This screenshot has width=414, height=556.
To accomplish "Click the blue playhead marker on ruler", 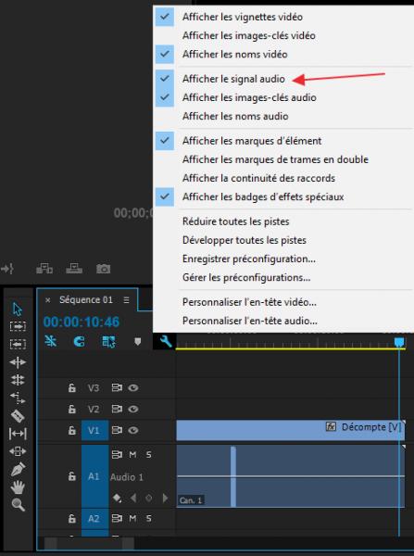I will click(x=399, y=341).
